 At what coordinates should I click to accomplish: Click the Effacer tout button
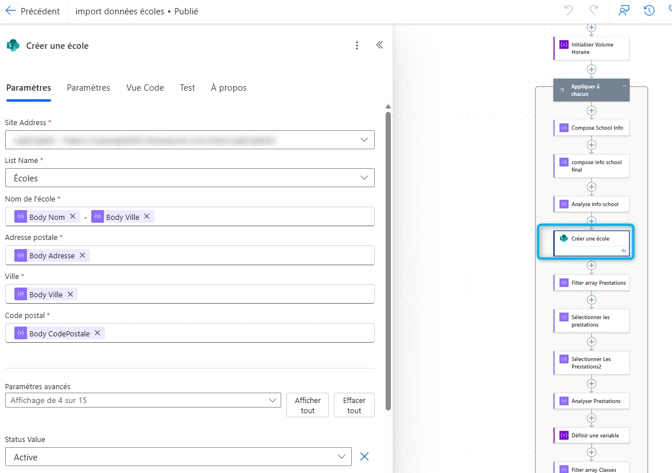354,405
